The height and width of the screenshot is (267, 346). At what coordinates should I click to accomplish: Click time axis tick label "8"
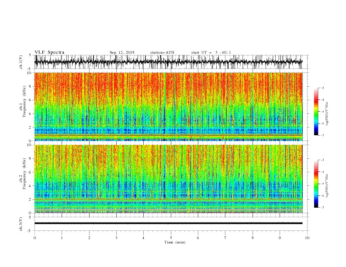tap(253, 238)
